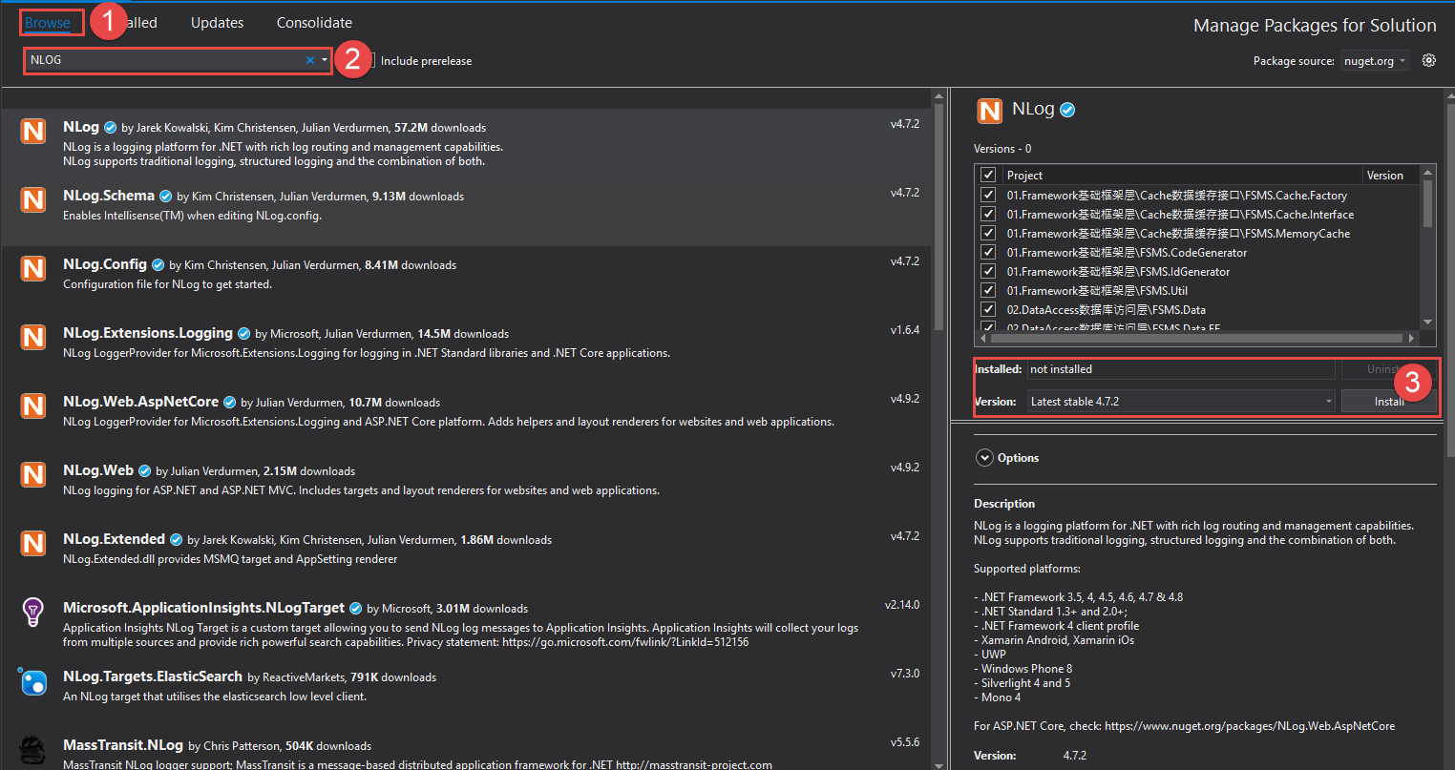Open package source settings gear
Screen dimensions: 1455x770
(1429, 60)
